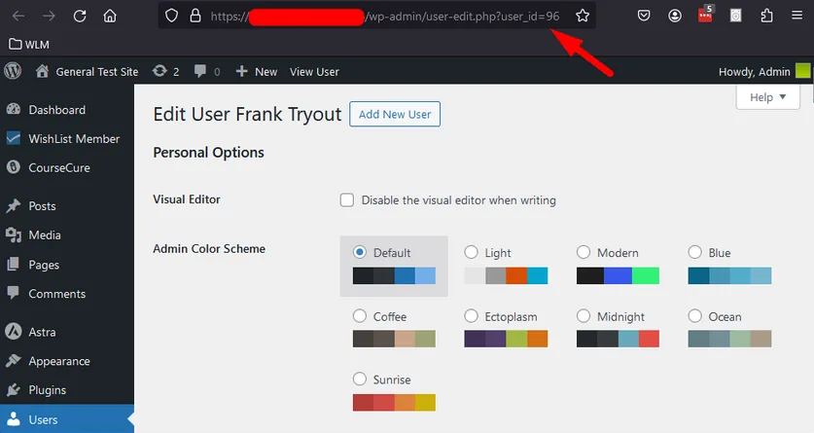The image size is (814, 433).
Task: Select the Blue color scheme radio
Action: pyautogui.click(x=694, y=252)
